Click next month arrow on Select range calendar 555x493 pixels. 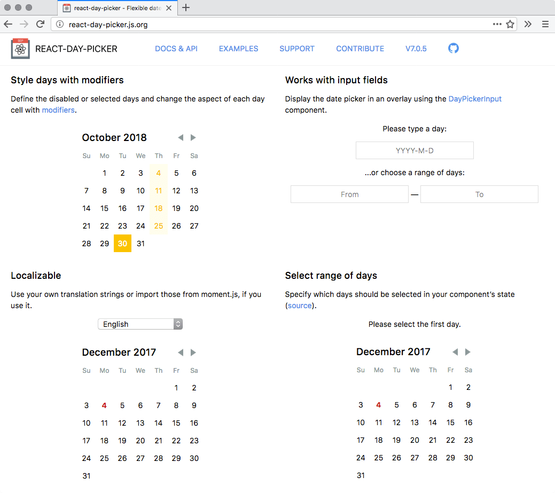coord(467,352)
